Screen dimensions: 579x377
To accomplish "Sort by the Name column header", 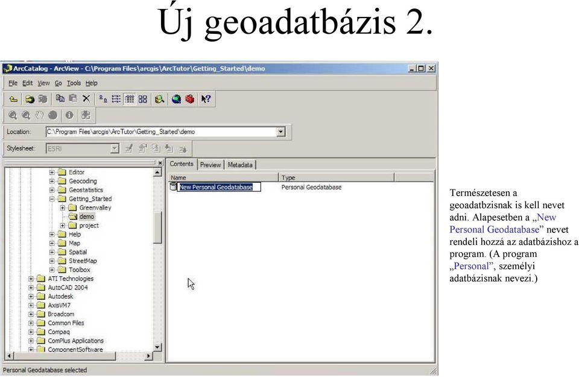I will pos(223,177).
